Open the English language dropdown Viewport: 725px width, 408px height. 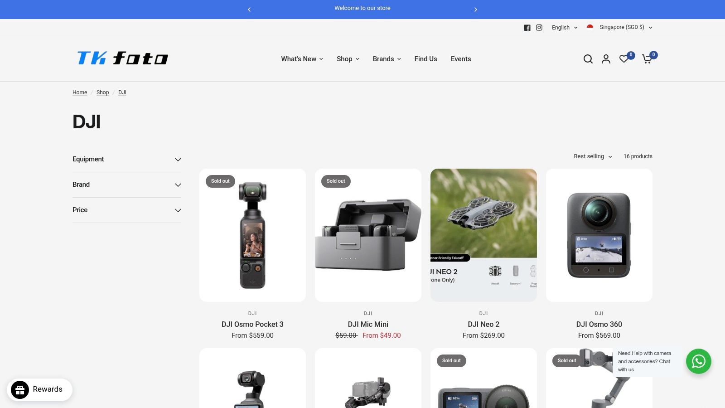[565, 28]
